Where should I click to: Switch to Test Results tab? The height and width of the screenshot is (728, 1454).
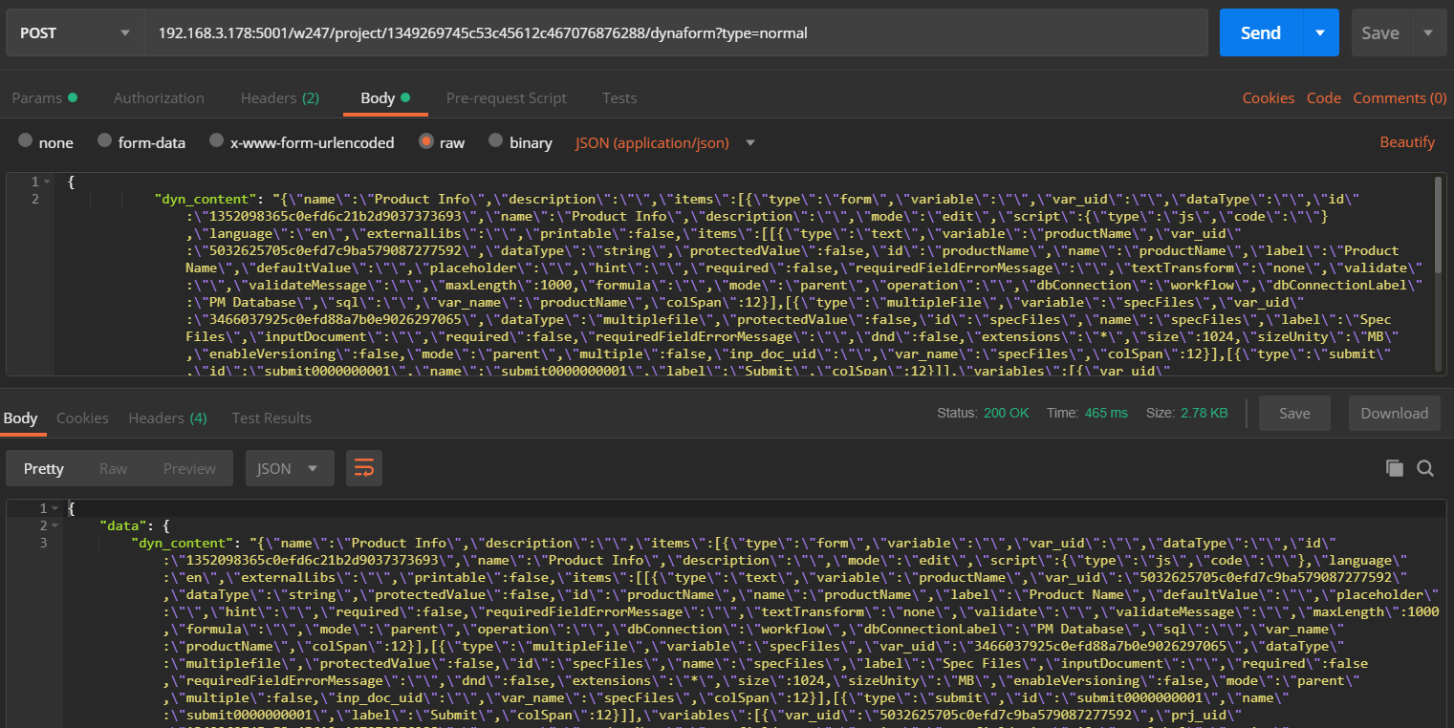(x=271, y=418)
